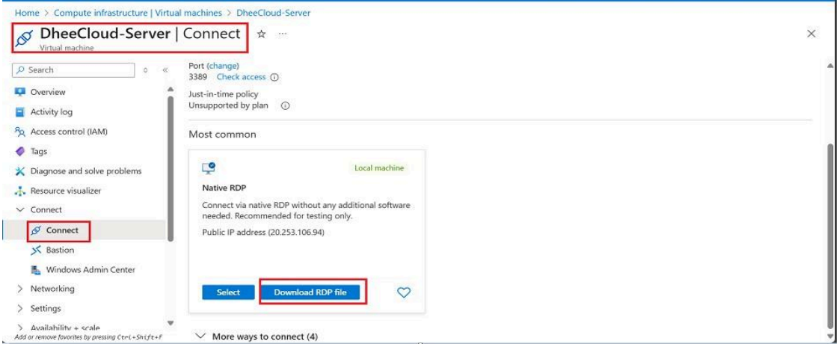Expand the Settings sidebar group
This screenshot has width=839, height=344.
[20, 308]
